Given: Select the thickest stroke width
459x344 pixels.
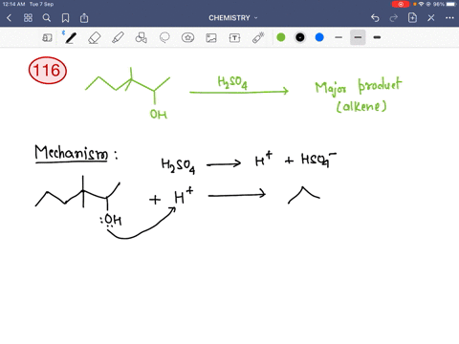Looking at the screenshot, I should pyautogui.click(x=377, y=37).
